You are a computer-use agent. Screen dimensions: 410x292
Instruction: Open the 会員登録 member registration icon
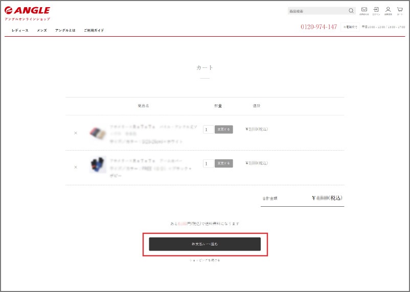point(388,11)
